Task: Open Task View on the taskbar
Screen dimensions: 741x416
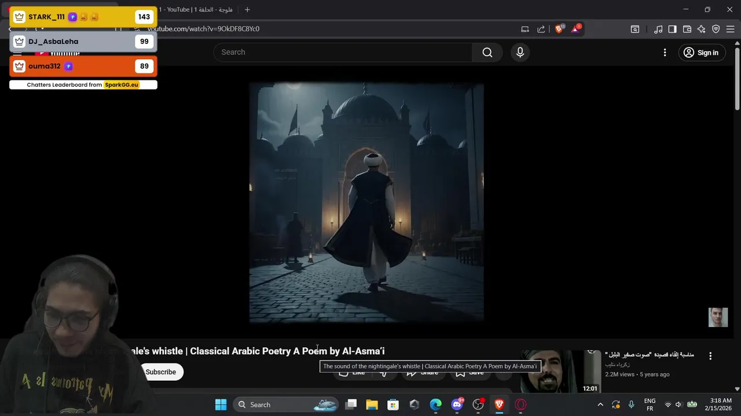Action: [351, 405]
